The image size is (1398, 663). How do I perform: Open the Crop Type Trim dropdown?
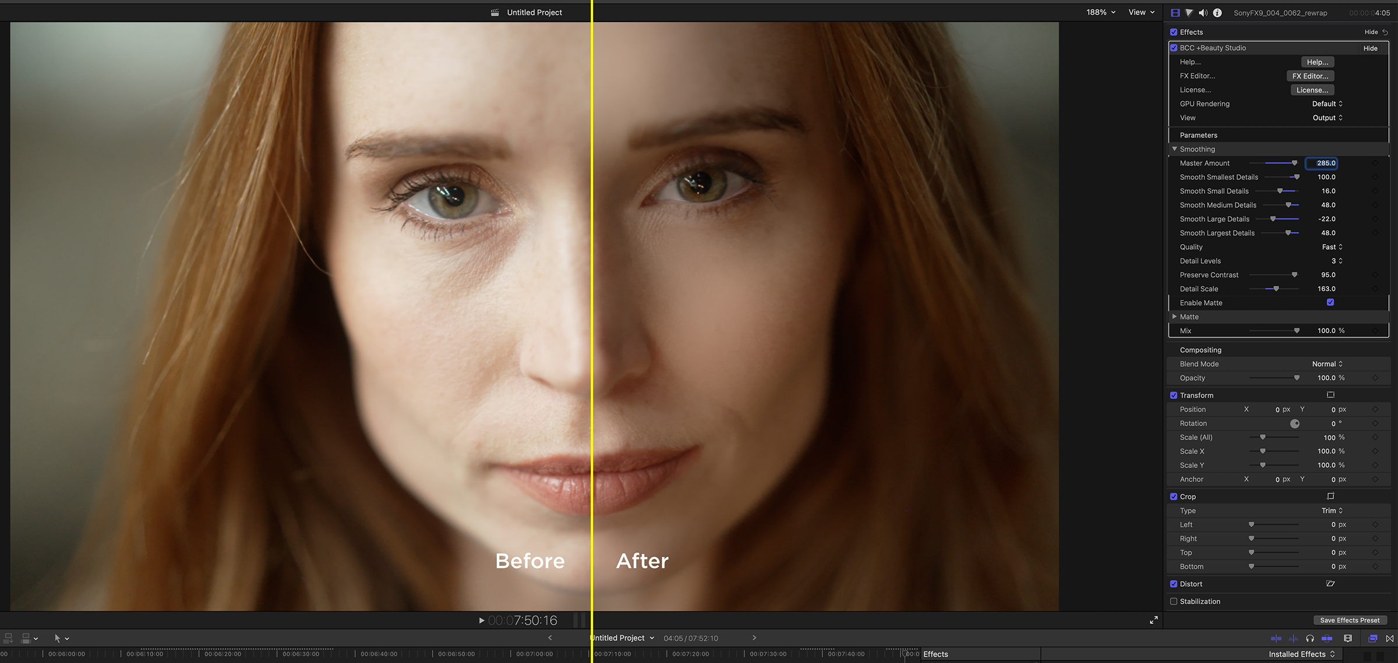[x=1332, y=511]
